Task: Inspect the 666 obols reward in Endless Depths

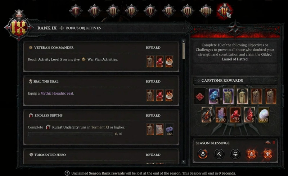Action: 169,130
